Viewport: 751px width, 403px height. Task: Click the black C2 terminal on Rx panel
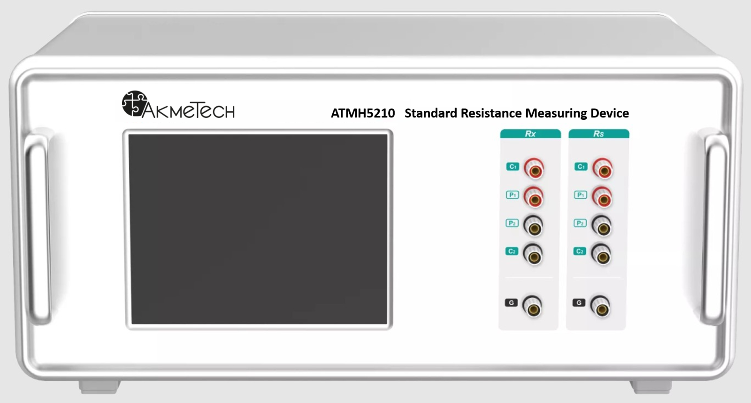533,254
